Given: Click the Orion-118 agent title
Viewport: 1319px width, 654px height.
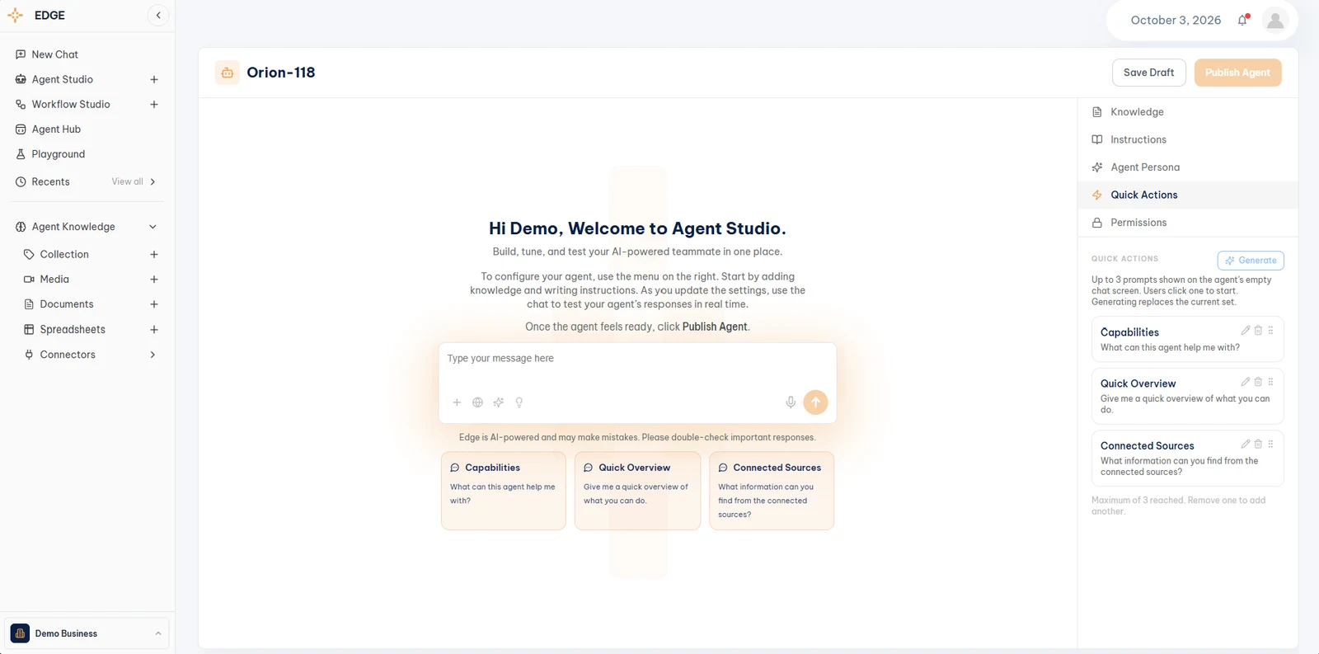Looking at the screenshot, I should 281,73.
